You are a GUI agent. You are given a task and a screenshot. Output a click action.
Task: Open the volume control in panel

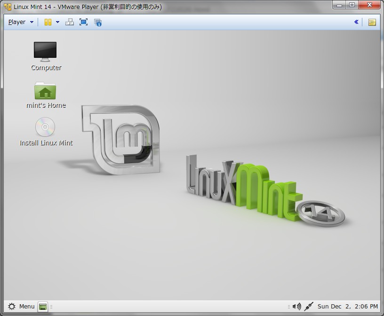click(x=296, y=307)
